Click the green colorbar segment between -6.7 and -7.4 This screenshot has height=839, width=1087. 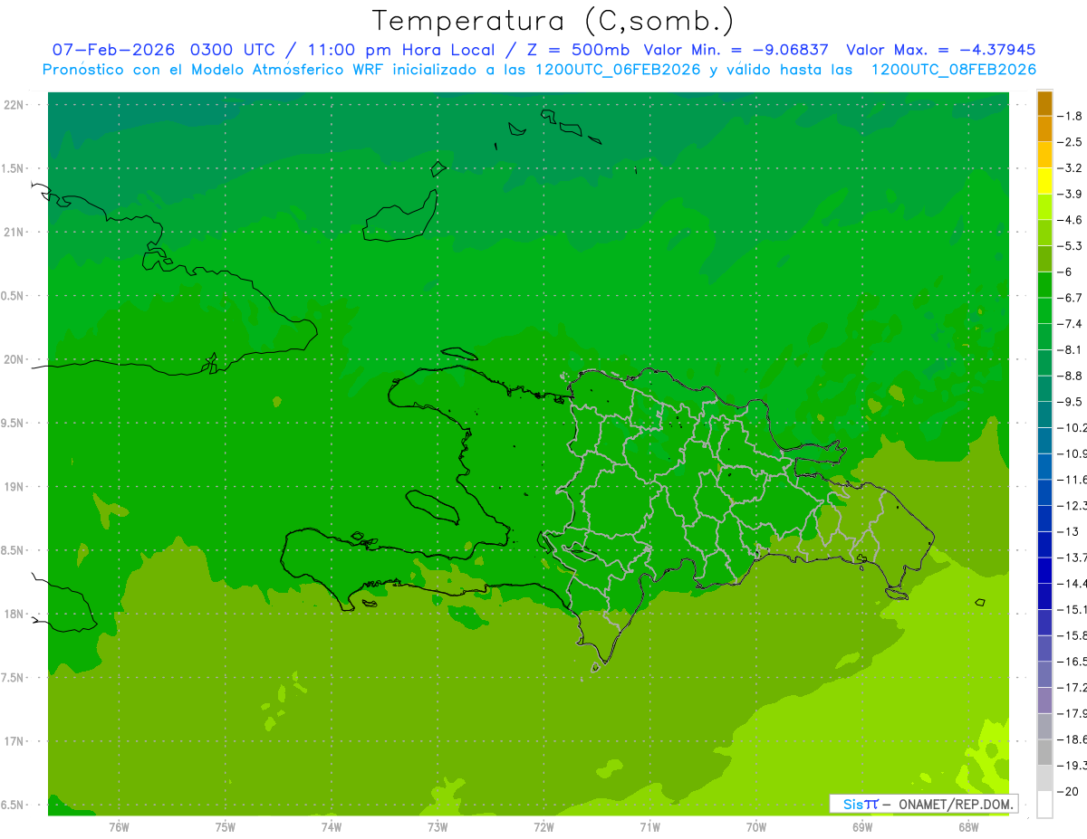click(x=1044, y=310)
